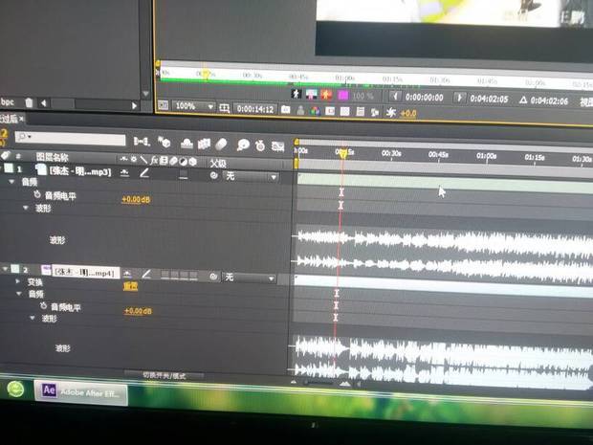
Task: Toggle shy switch on layer 1 mp3
Action: pos(126,173)
